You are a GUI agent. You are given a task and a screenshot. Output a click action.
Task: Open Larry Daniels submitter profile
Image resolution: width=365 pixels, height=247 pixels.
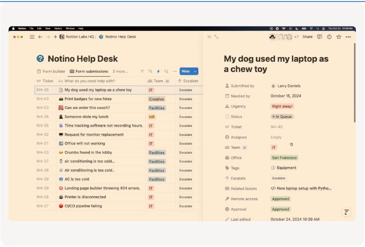coord(286,86)
